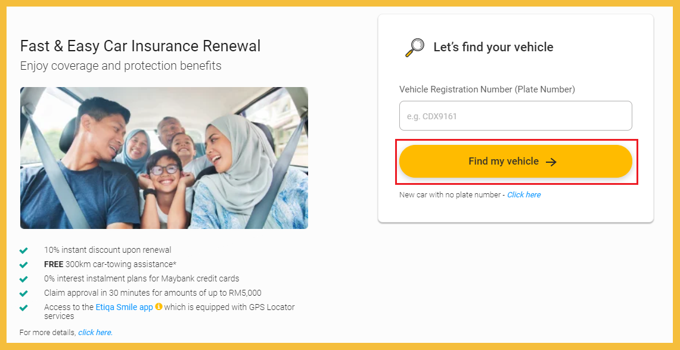Select the '10% instant discount upon renewal' text
Viewport: 680px width, 350px height.
(x=107, y=250)
